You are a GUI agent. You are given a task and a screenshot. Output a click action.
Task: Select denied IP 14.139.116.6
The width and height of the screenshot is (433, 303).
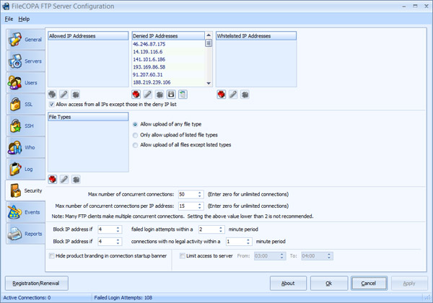tap(169, 52)
